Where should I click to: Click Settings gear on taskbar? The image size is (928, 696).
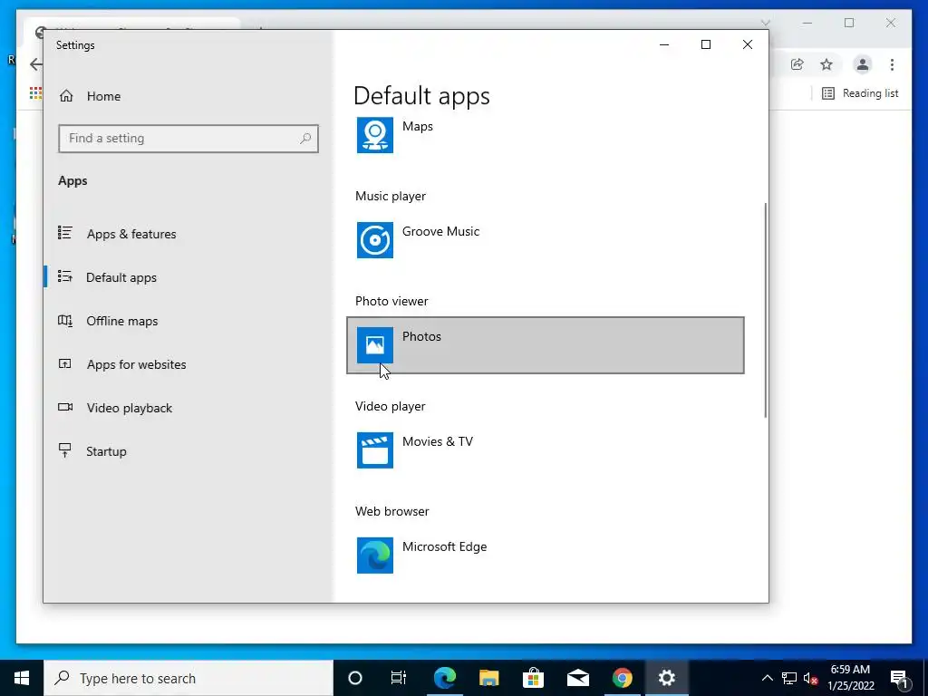tap(666, 678)
